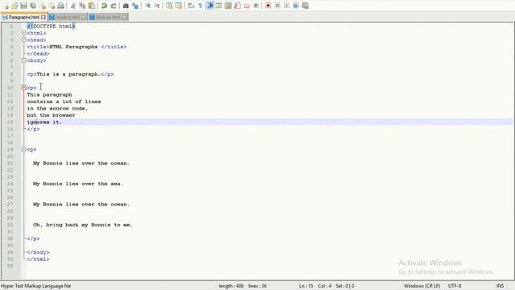Click 'Ln : 15' in the status bar
515x290 pixels.
[x=306, y=286]
